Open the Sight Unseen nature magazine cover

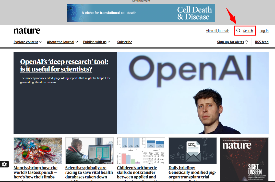tap(244, 159)
